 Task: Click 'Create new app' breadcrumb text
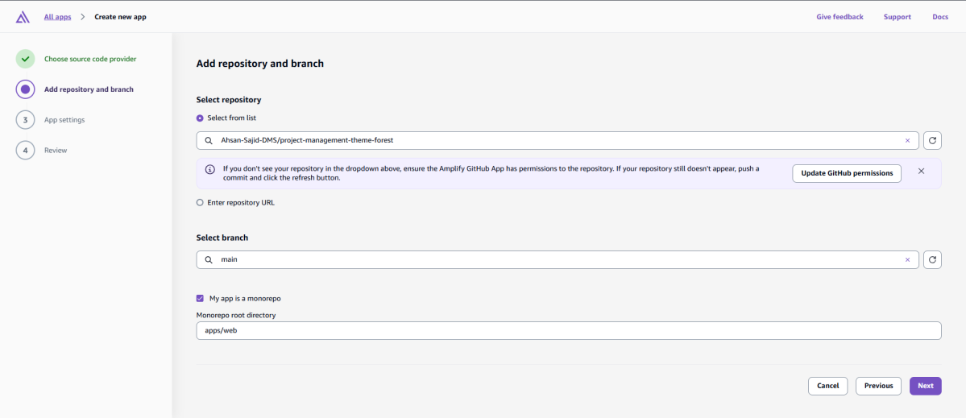tap(120, 17)
